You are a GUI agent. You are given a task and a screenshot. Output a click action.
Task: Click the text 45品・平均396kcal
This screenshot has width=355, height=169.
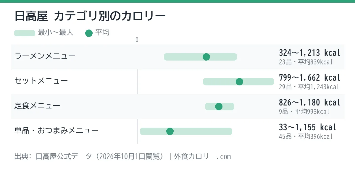(x=306, y=136)
